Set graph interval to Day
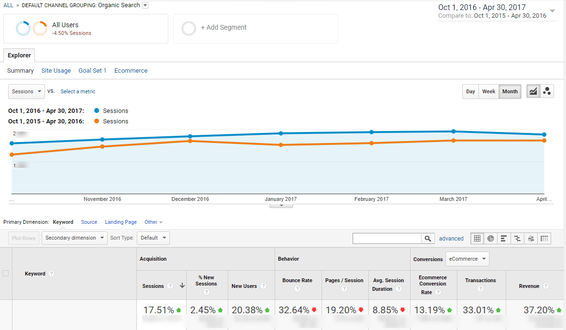566x330 pixels. 471,91
